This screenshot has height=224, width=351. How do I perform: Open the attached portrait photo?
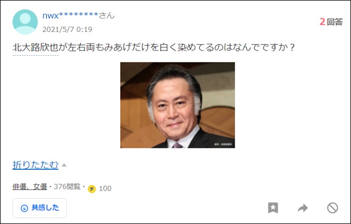pos(178,105)
